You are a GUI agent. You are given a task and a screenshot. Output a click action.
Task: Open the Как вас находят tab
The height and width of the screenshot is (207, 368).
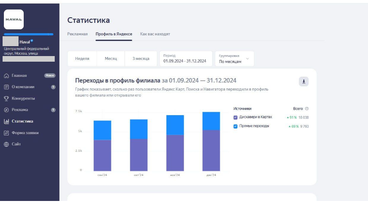pos(155,34)
